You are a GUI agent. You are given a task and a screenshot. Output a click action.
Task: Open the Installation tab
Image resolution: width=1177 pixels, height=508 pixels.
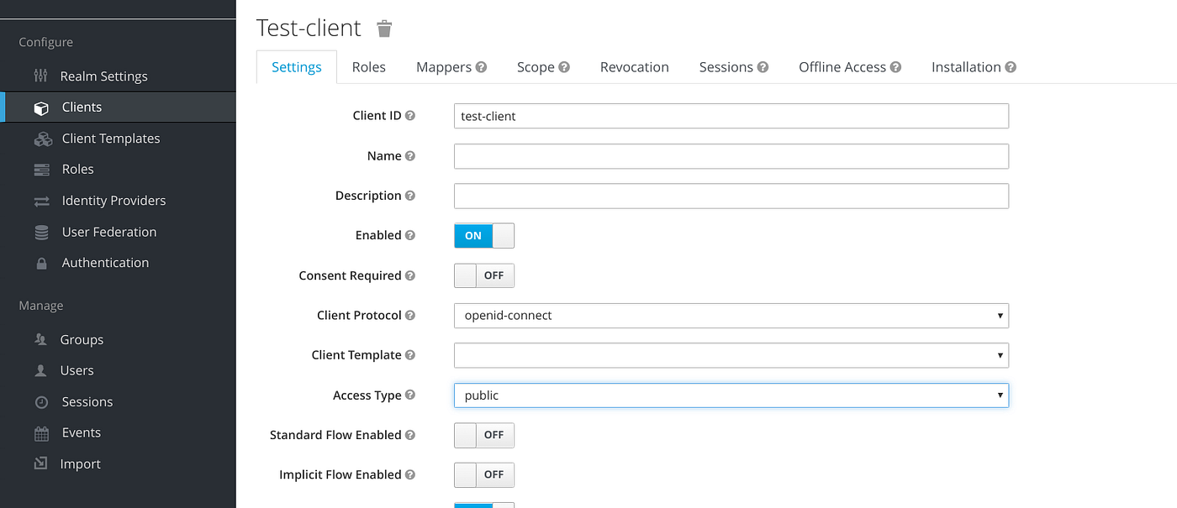[x=966, y=66]
